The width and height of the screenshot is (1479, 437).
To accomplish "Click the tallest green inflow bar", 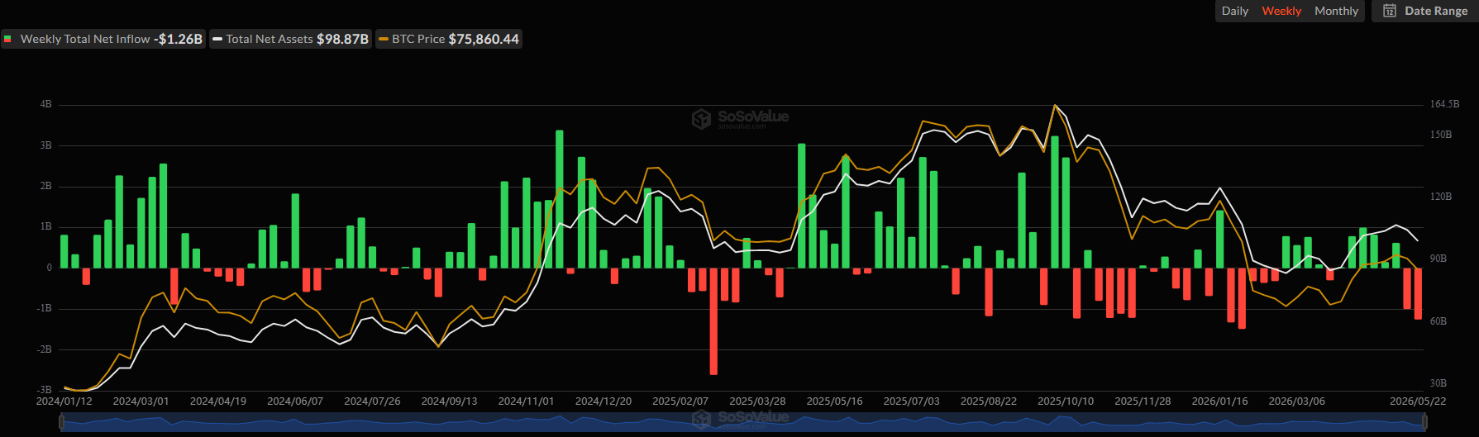I will 560,199.
